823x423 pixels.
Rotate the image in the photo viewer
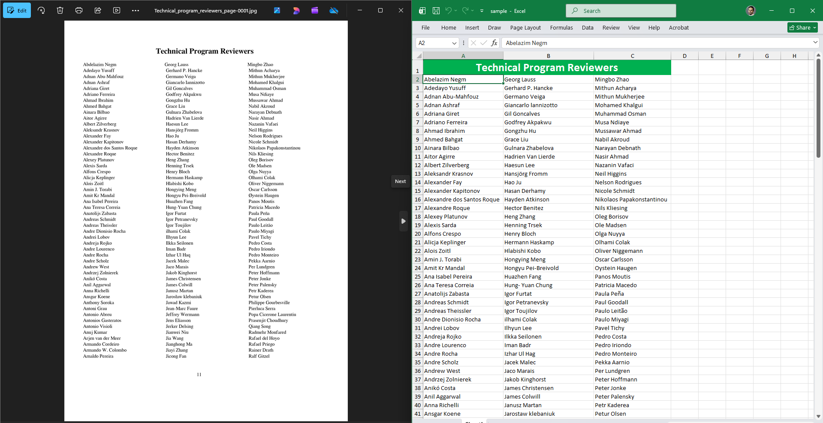41,11
